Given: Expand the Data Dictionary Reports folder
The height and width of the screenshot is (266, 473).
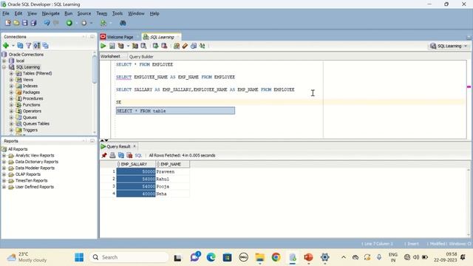Looking at the screenshot, I should [4, 162].
